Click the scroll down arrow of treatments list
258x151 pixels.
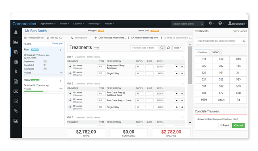[190, 123]
